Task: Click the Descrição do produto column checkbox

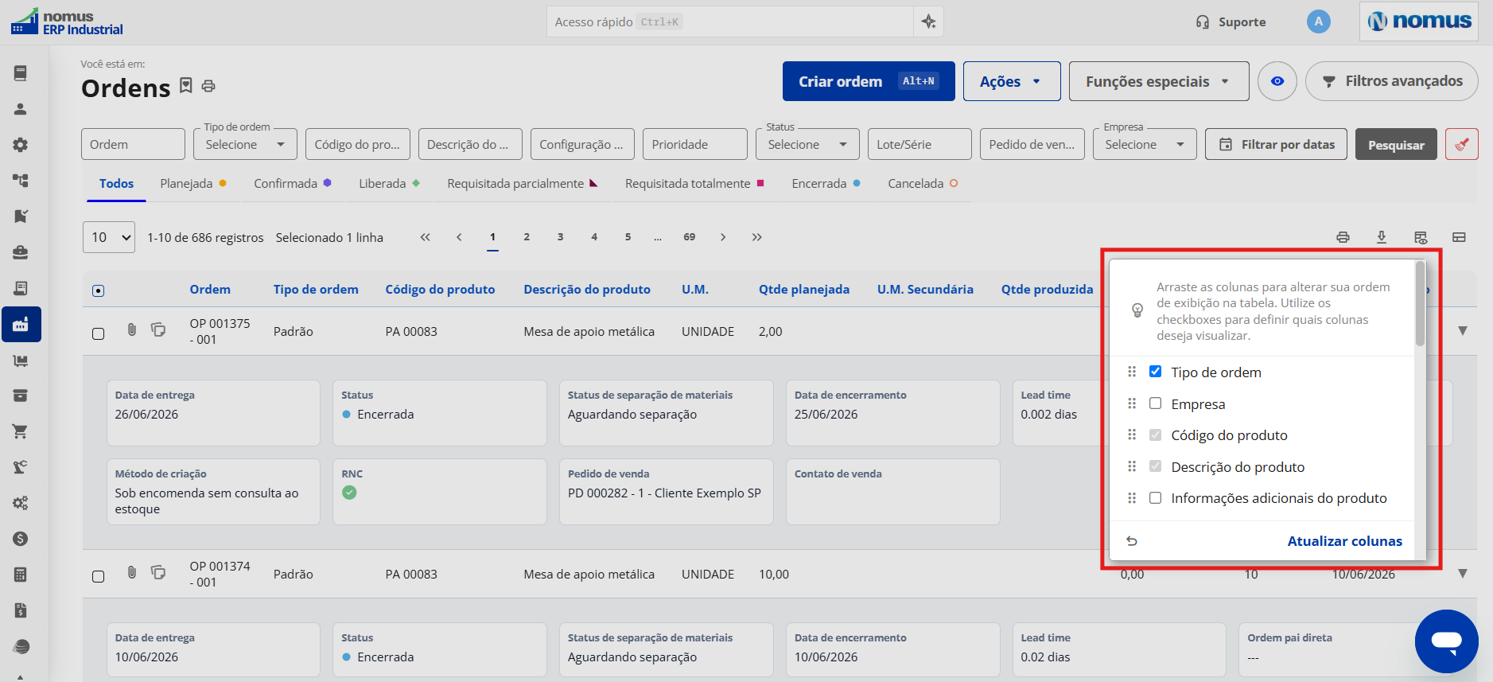Action: (1156, 466)
